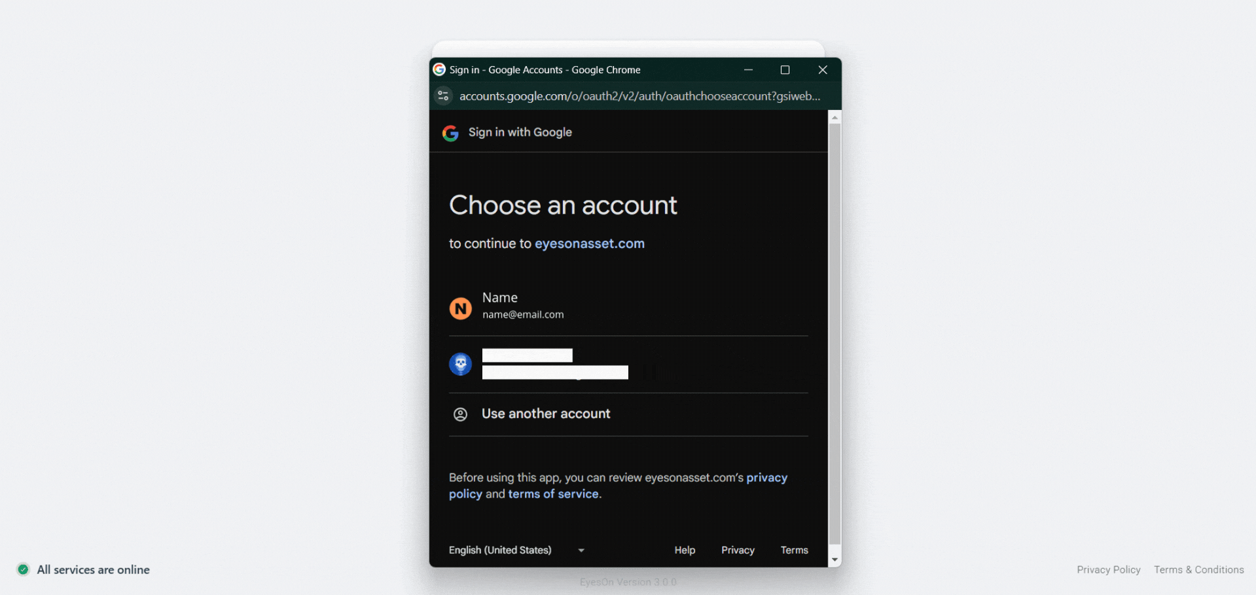This screenshot has width=1256, height=595.
Task: Click the name@email.com address text
Action: tap(523, 314)
